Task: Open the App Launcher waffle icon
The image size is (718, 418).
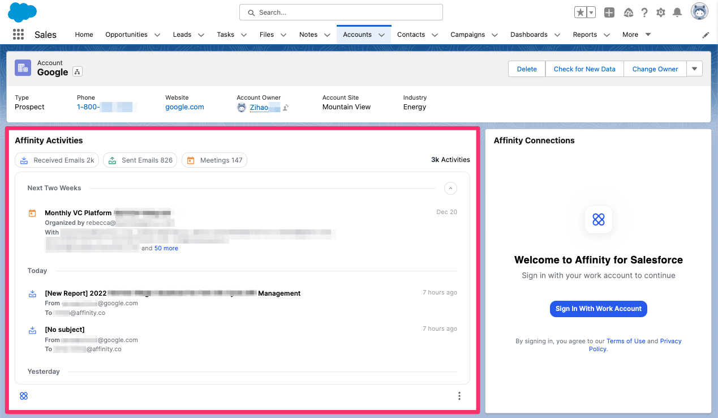Action: 18,34
